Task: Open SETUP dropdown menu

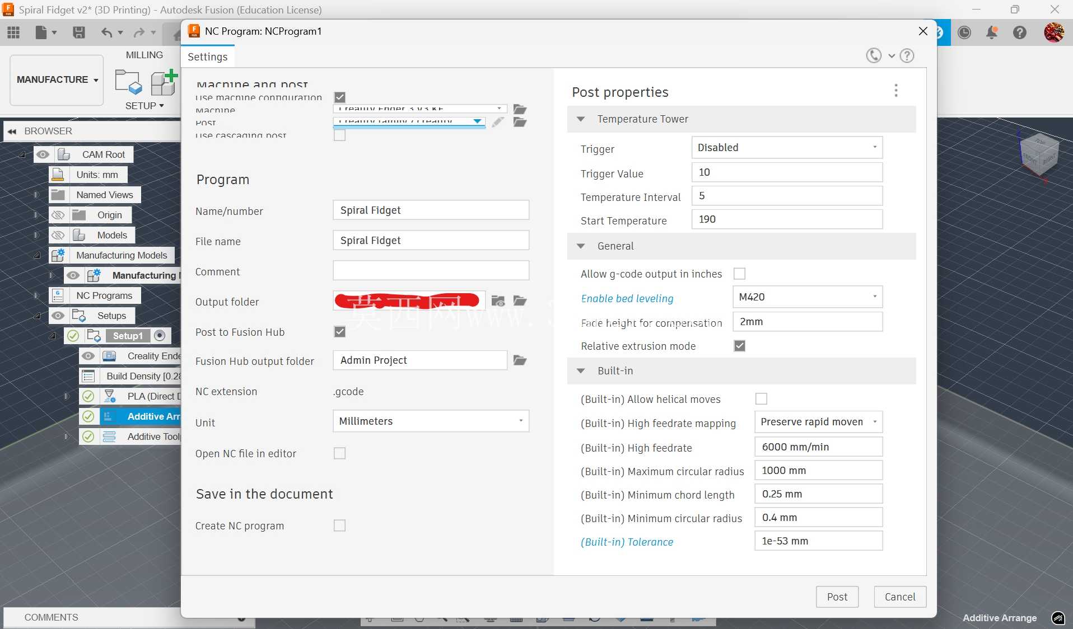Action: pyautogui.click(x=144, y=106)
